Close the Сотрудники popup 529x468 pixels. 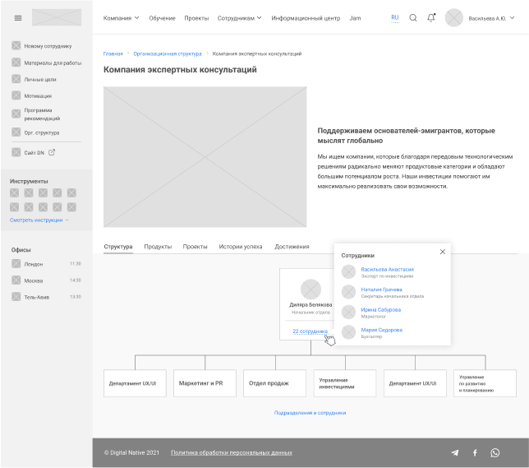coord(443,252)
